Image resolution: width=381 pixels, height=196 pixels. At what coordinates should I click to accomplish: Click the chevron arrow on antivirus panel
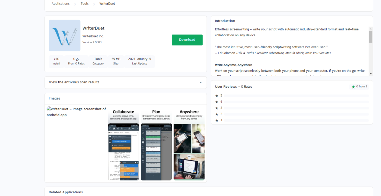pos(201,83)
